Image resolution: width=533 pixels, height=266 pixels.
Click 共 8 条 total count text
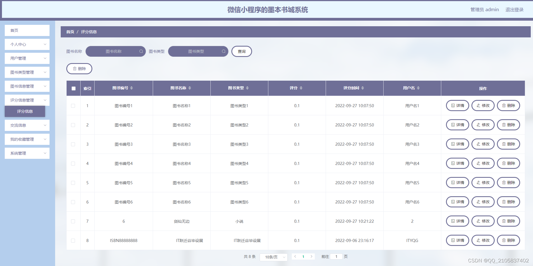(250, 257)
